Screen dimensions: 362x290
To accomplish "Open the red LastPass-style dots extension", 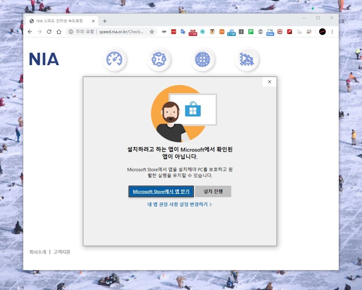I will [x=174, y=32].
